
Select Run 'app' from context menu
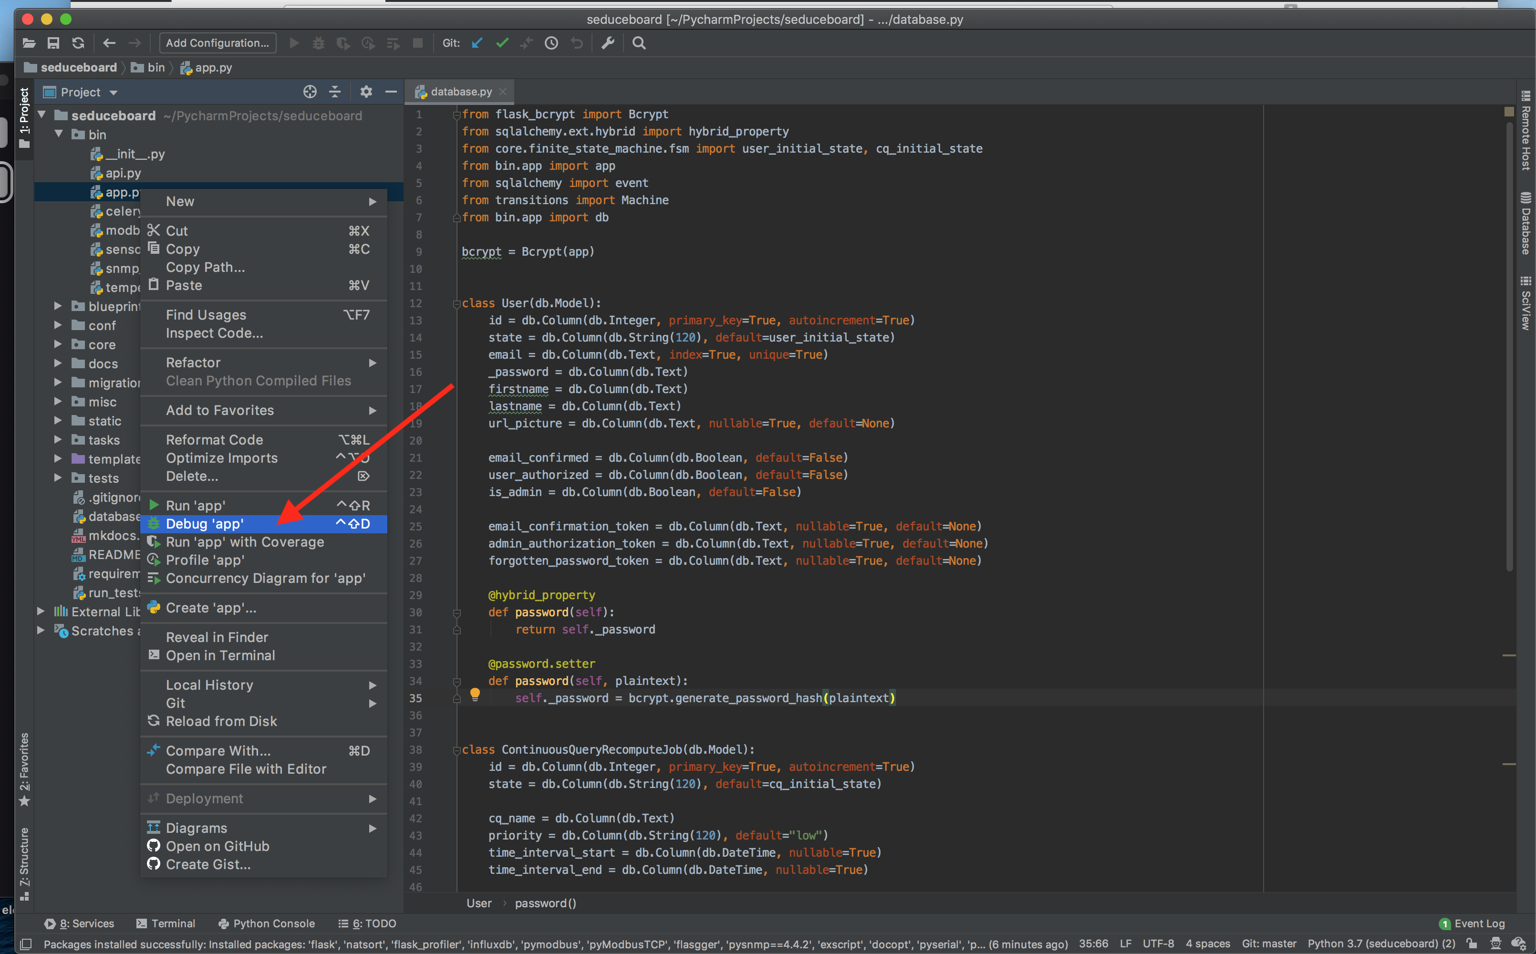[264, 506]
